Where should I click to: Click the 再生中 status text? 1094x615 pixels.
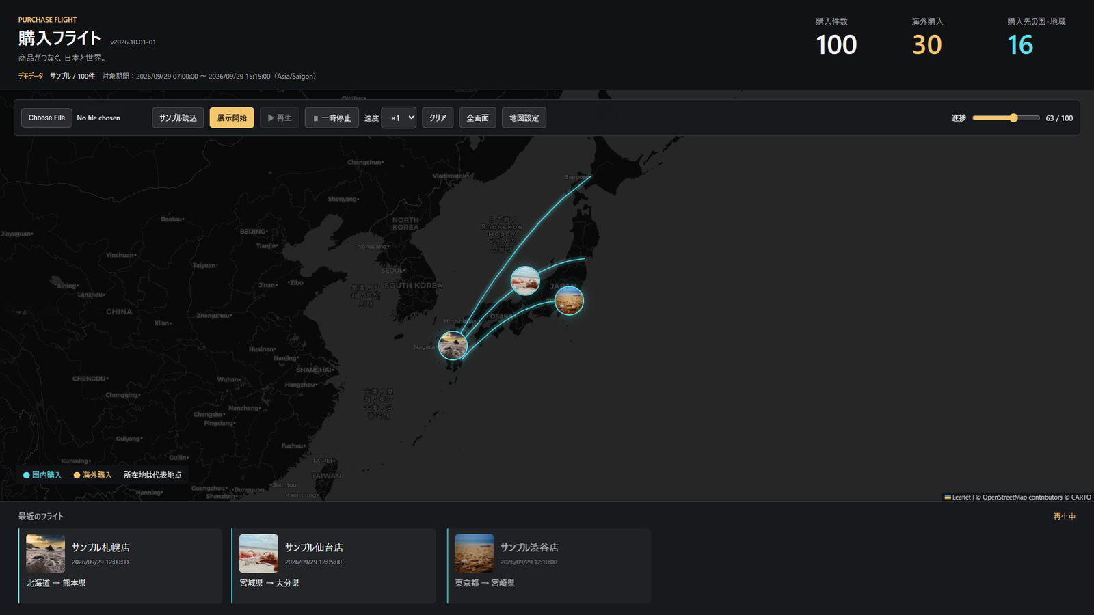pyautogui.click(x=1065, y=517)
